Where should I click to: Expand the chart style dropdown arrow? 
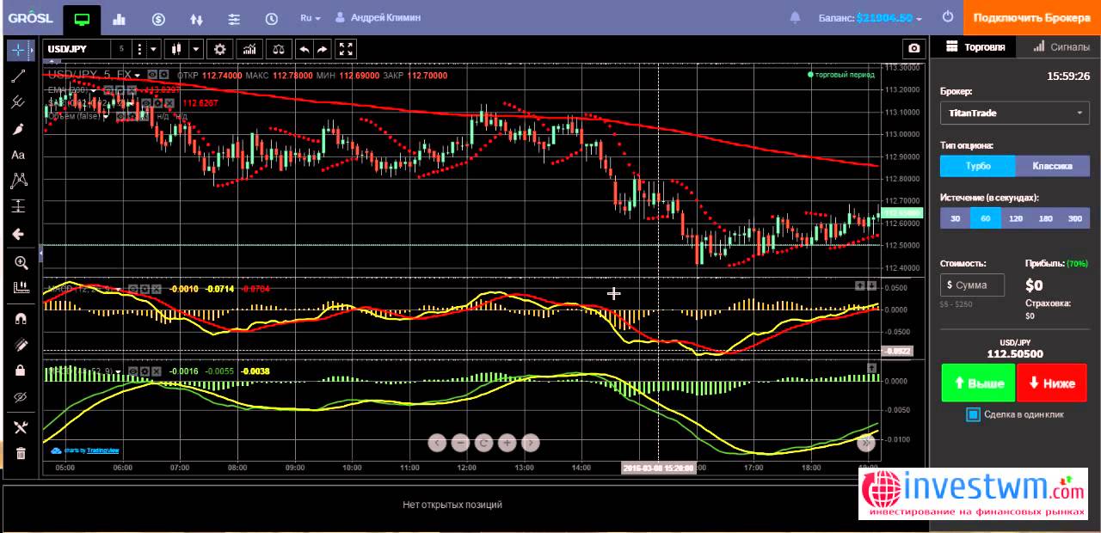196,49
